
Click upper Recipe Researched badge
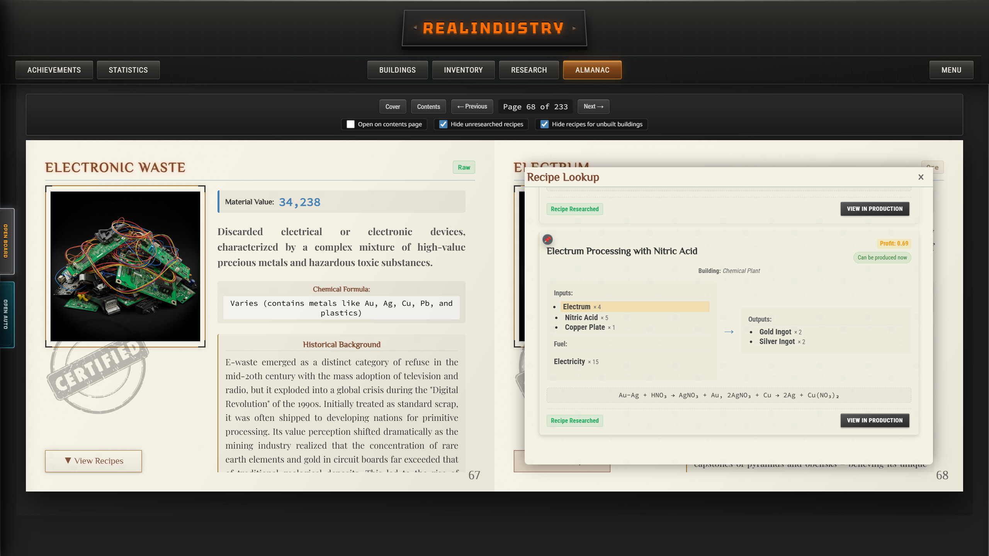tap(574, 209)
